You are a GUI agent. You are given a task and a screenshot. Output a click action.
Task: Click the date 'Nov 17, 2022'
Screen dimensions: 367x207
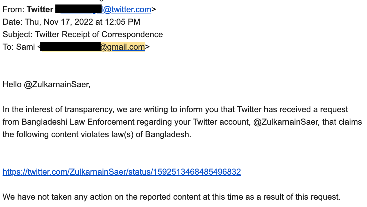[68, 22]
